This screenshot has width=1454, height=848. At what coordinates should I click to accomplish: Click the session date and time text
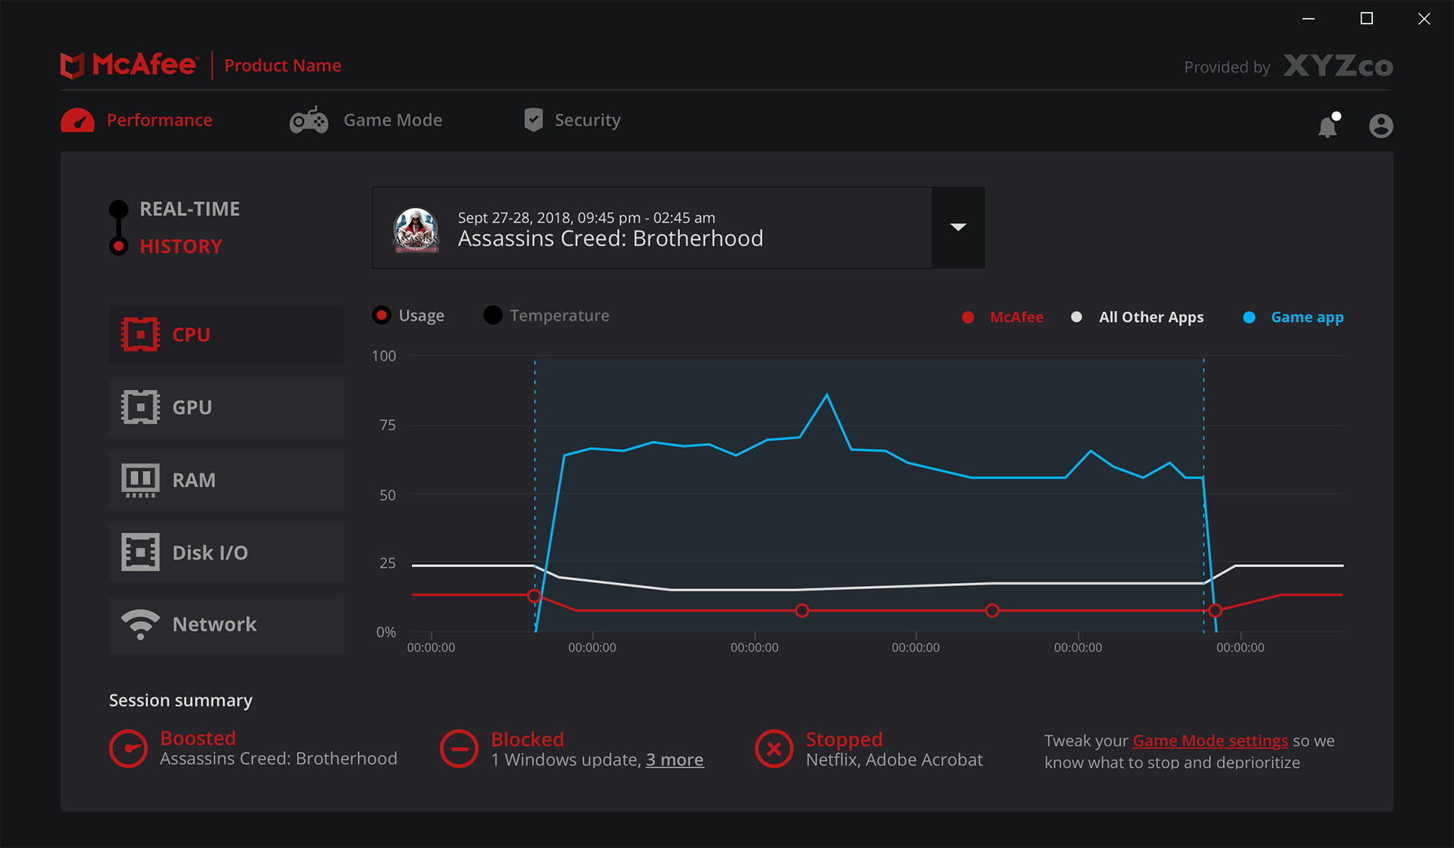[x=586, y=217]
